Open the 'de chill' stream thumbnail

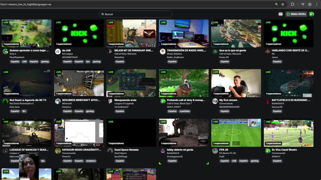point(79,33)
